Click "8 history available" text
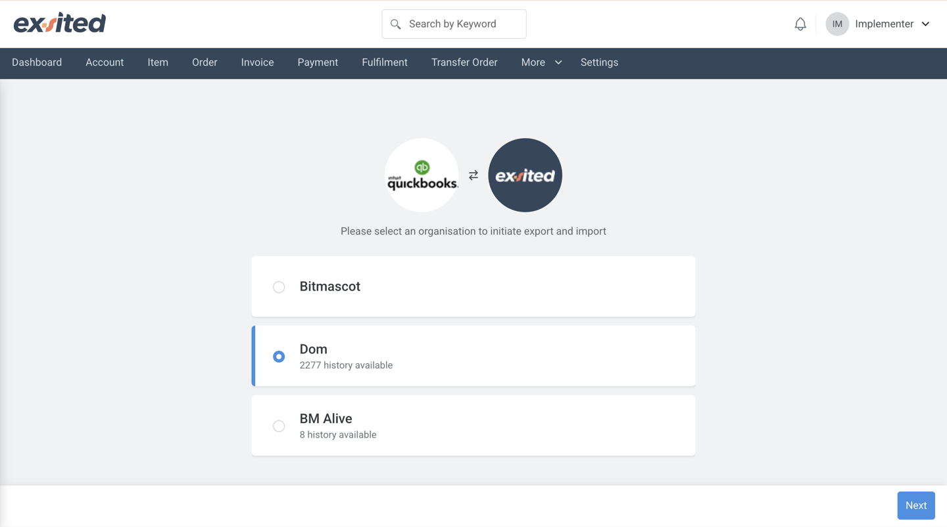The width and height of the screenshot is (947, 527). 338,435
